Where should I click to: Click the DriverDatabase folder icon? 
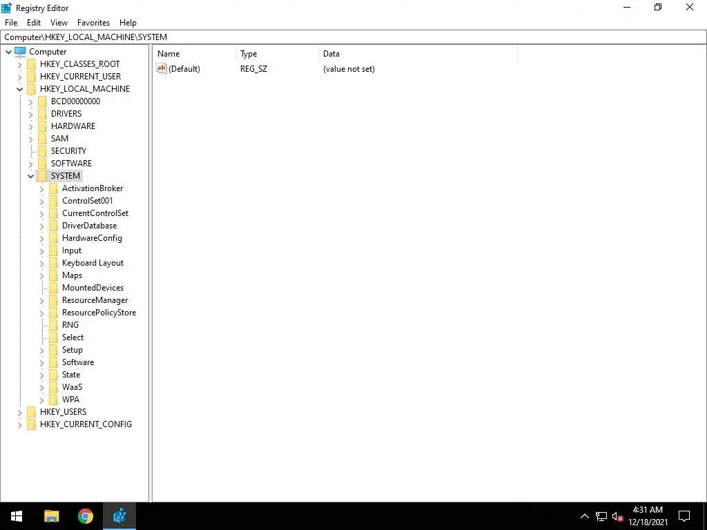click(54, 226)
